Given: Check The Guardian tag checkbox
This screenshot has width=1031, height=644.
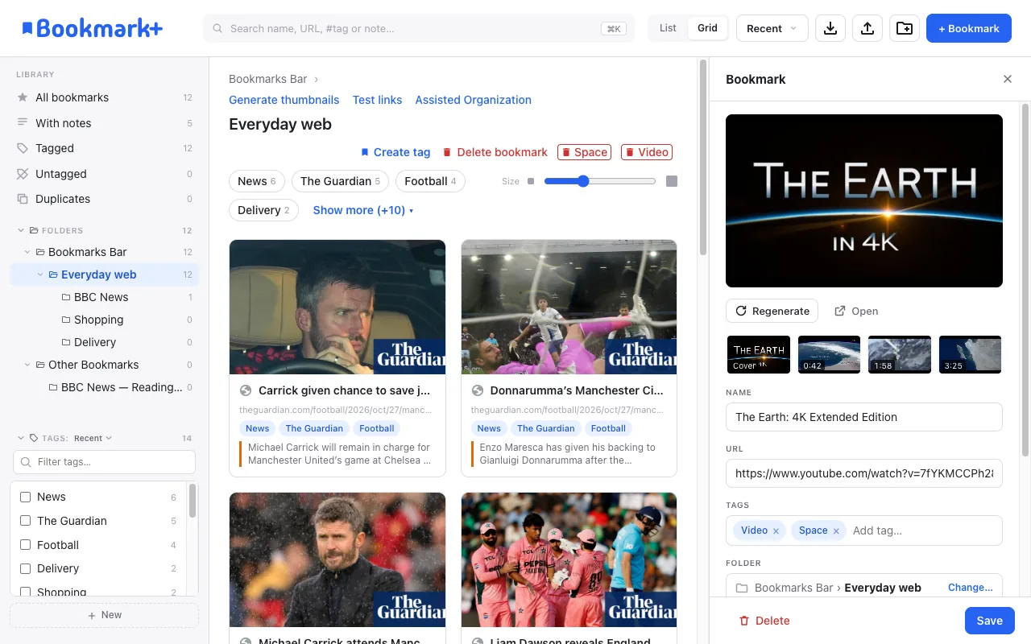Looking at the screenshot, I should click(x=25, y=521).
